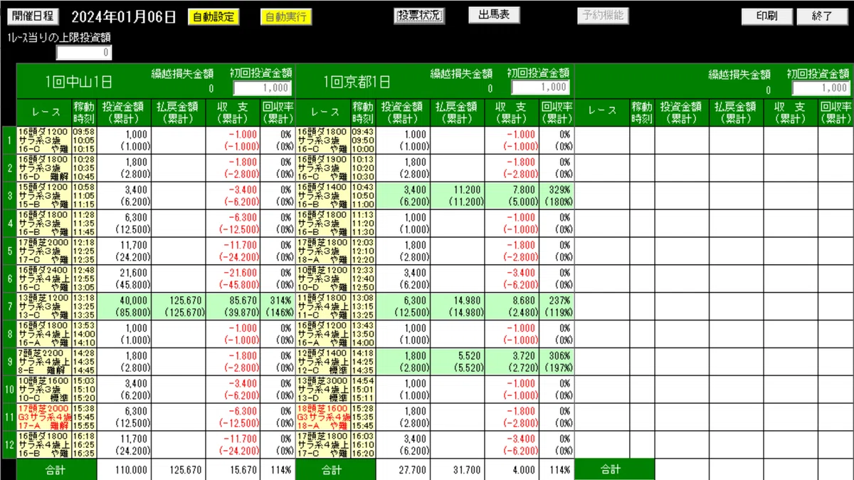Click row number 12 on left edge
Viewport: 854px width, 480px height.
point(8,444)
